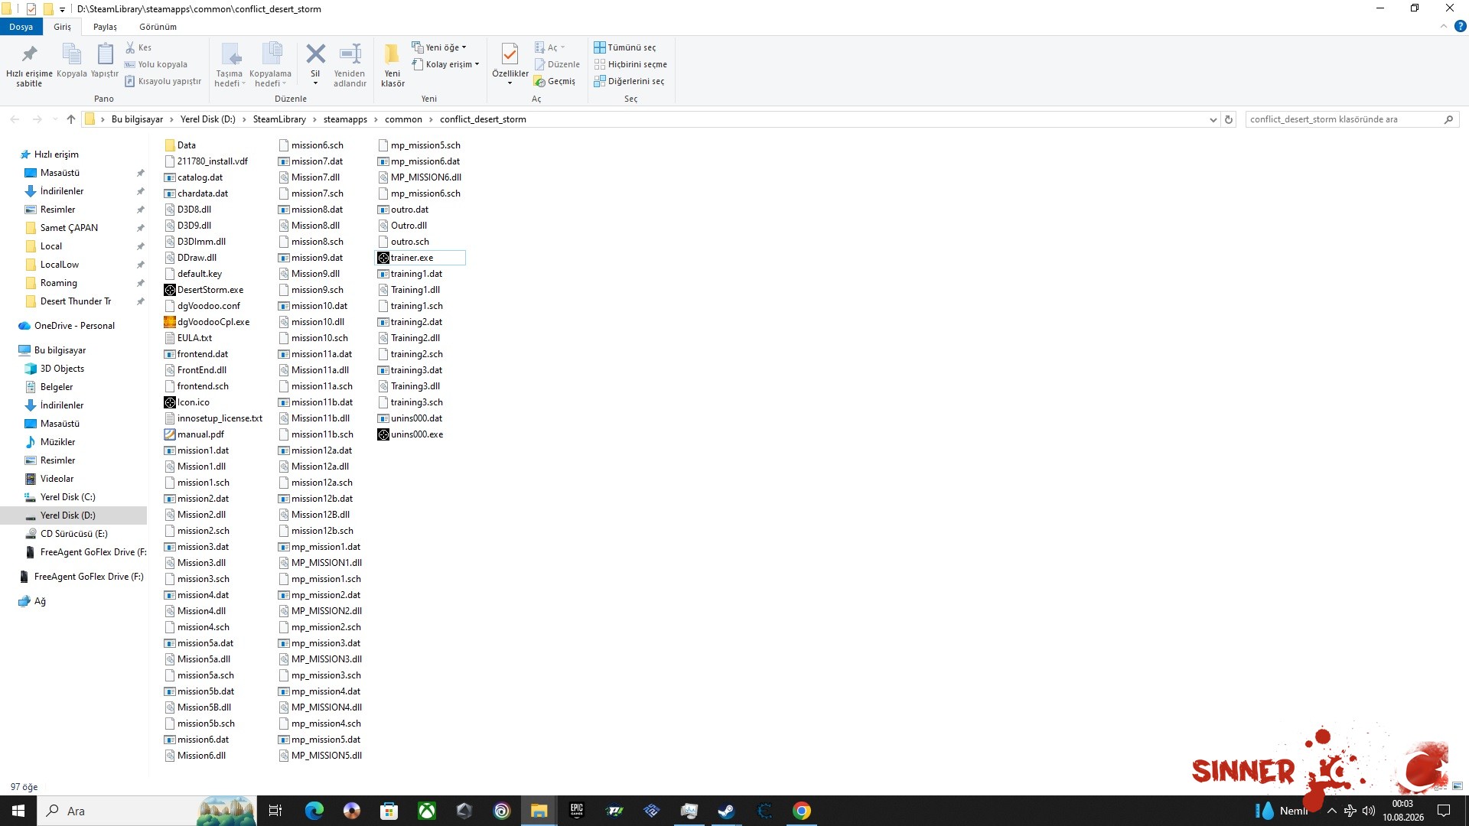This screenshot has height=826, width=1469.
Task: Click steamapps in the breadcrumb path
Action: click(345, 119)
